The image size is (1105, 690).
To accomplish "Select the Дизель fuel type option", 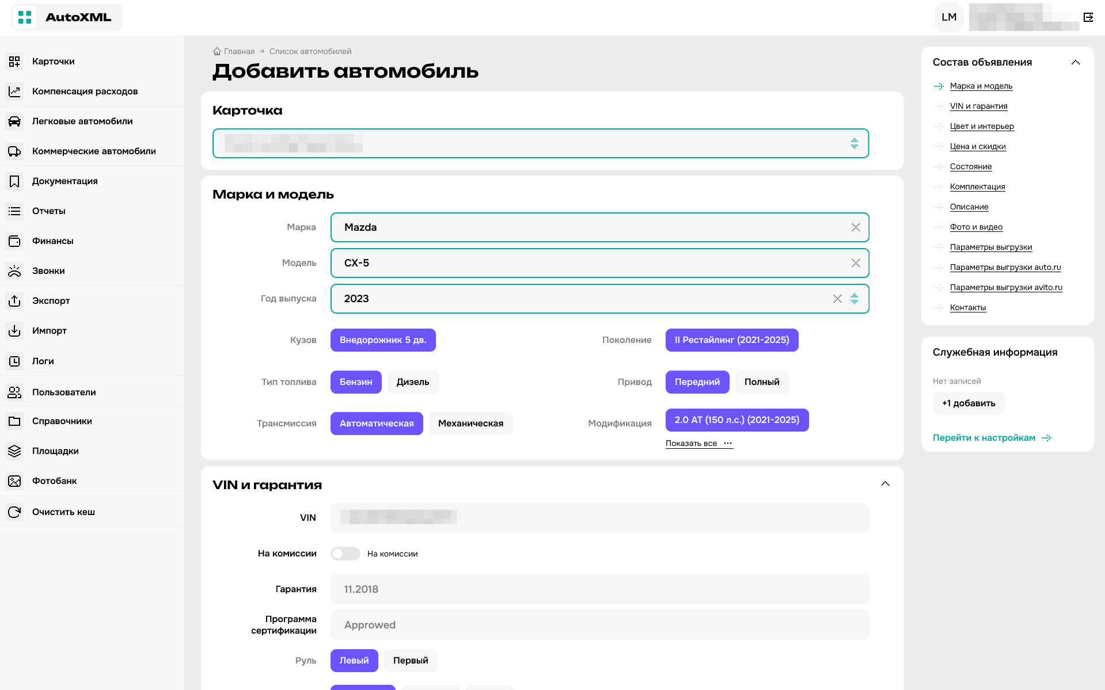I will pos(412,382).
